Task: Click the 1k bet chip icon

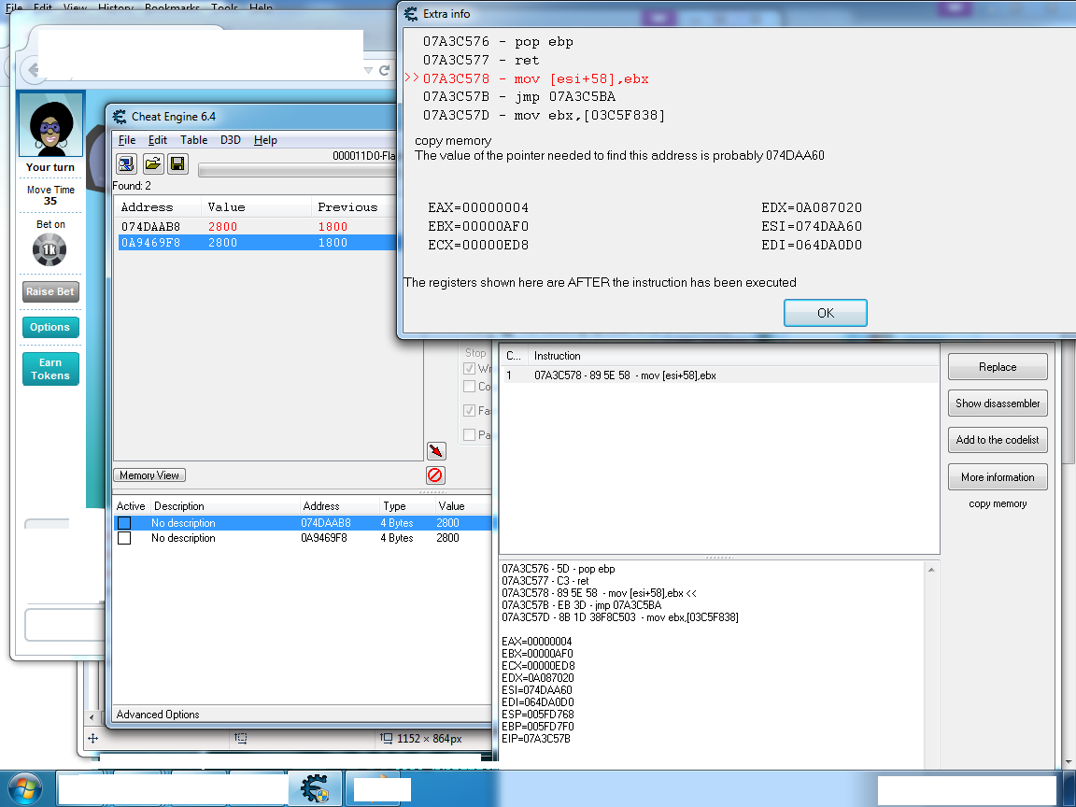Action: 50,249
